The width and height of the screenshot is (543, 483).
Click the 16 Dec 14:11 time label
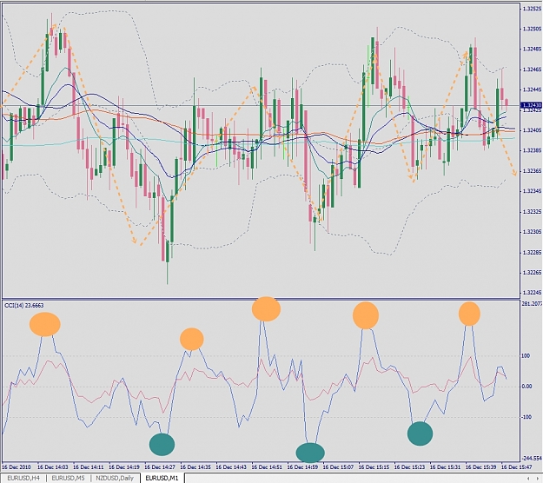pos(89,467)
